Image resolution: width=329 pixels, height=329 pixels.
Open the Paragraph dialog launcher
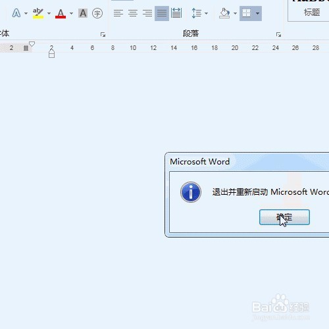(x=278, y=34)
